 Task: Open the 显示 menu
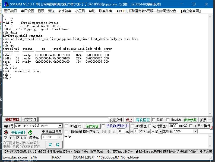point(41,11)
